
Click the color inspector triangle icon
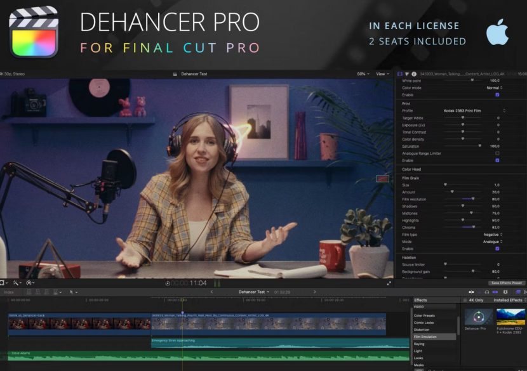407,74
